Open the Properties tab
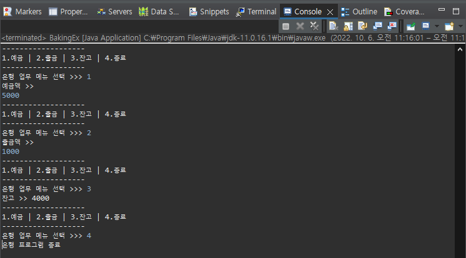The width and height of the screenshot is (466, 258). [x=69, y=12]
